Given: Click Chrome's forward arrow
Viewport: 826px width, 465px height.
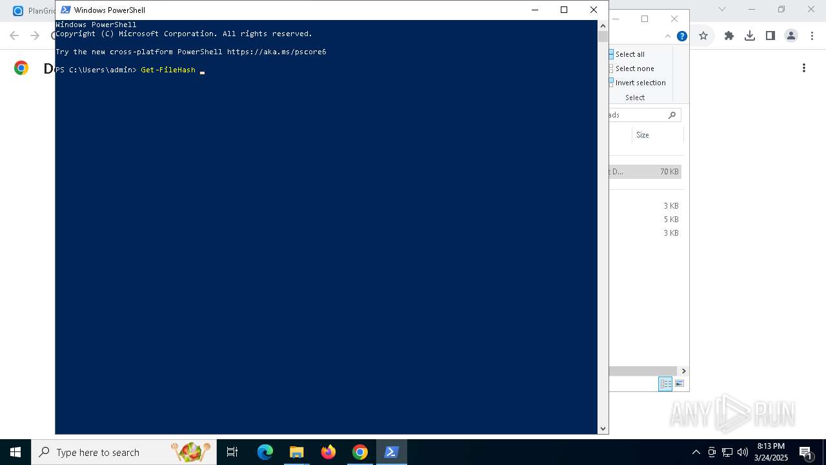Looking at the screenshot, I should click(35, 36).
